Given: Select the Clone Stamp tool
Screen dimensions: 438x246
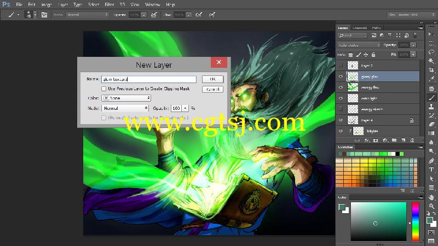Looking at the screenshot, I should point(431,107).
